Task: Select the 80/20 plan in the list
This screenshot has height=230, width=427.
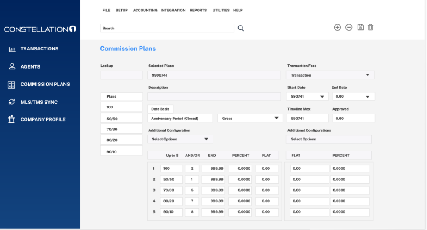Action: [x=121, y=140]
